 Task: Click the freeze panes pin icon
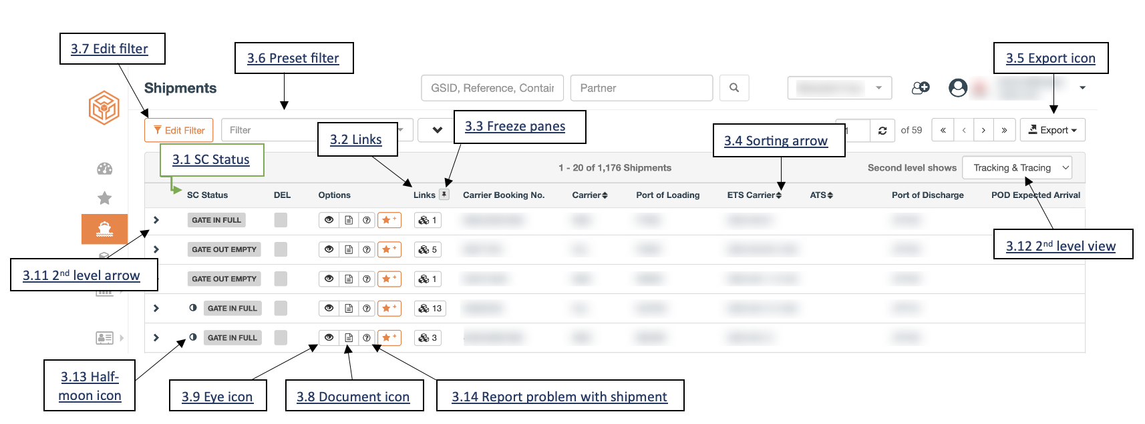[x=444, y=195]
